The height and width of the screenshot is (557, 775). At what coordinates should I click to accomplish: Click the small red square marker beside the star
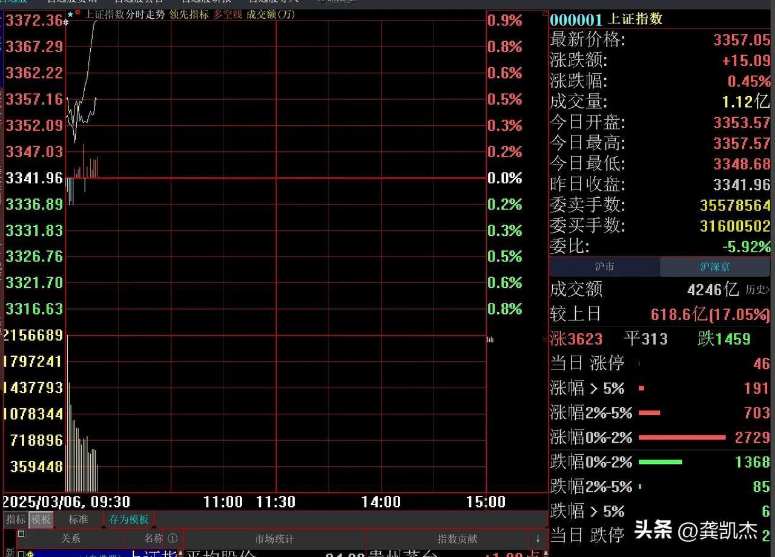pos(77,11)
